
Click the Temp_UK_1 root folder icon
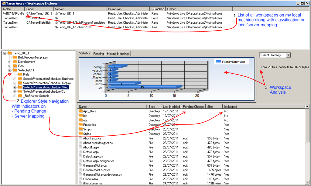(x=10, y=53)
